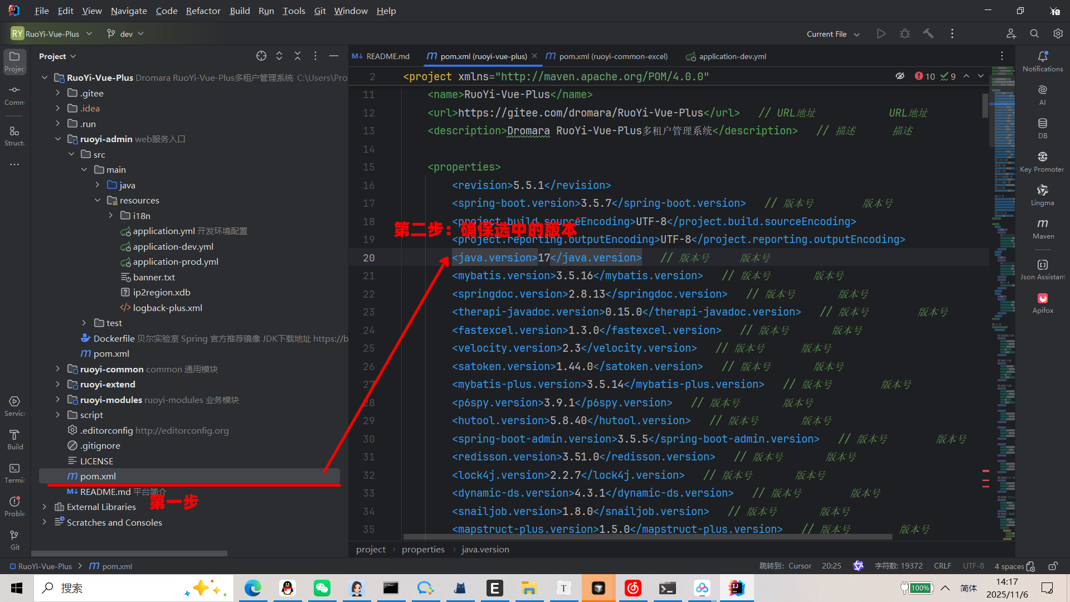1070x602 pixels.
Task: Toggle Project tool window visibility
Action: point(14,61)
